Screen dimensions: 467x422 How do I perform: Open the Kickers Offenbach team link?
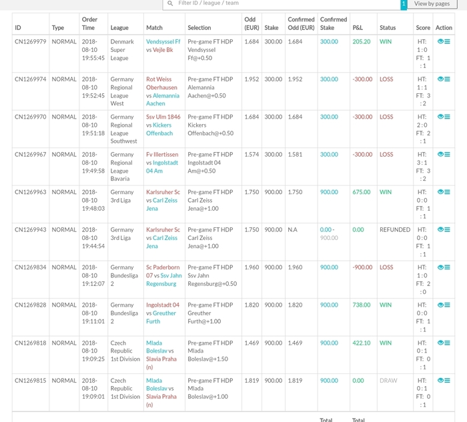[x=159, y=129]
